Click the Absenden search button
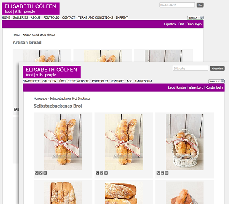Screen dimensions: 229x204 tap(217, 68)
